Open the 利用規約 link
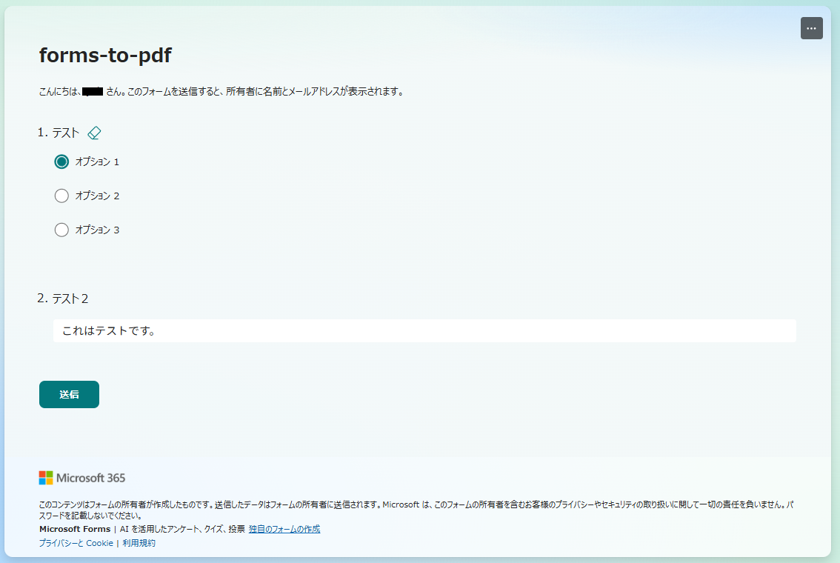Viewport: 840px width, 563px height. click(139, 543)
